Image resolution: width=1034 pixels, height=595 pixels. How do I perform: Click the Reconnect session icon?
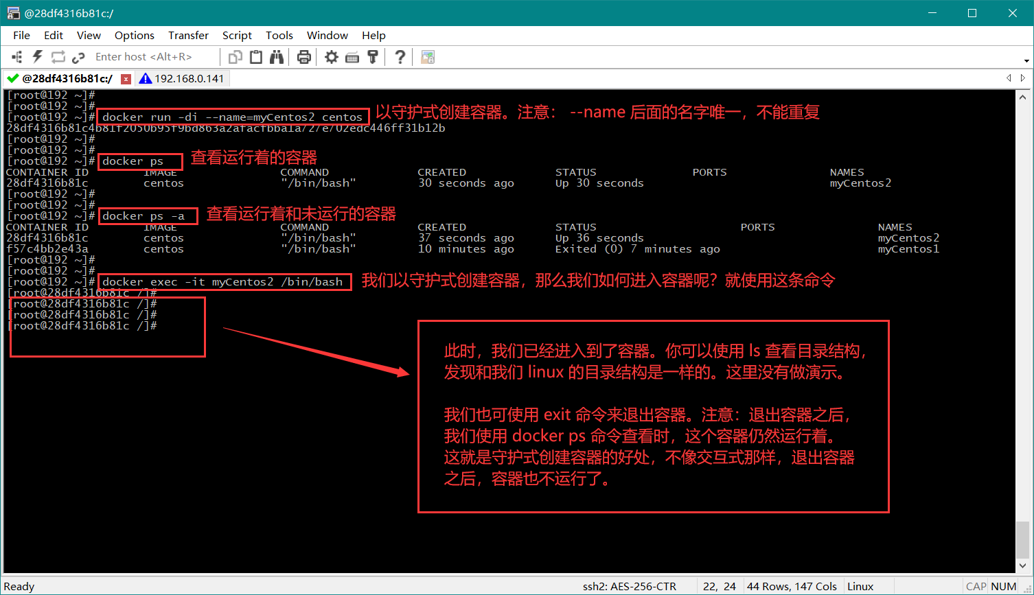point(58,57)
